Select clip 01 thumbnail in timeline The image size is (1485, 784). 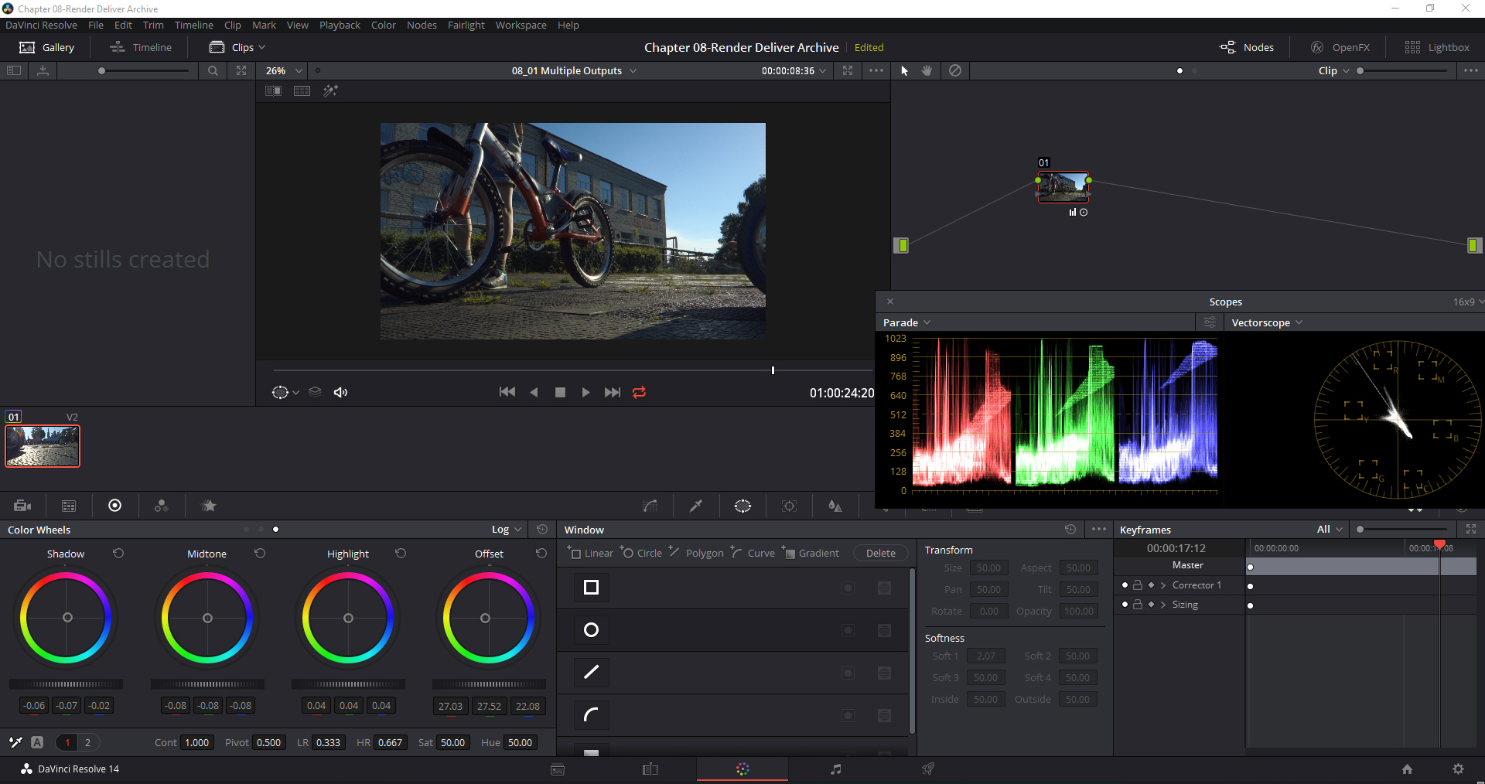point(43,446)
